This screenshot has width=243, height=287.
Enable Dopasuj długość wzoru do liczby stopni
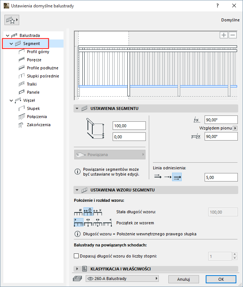76,256
